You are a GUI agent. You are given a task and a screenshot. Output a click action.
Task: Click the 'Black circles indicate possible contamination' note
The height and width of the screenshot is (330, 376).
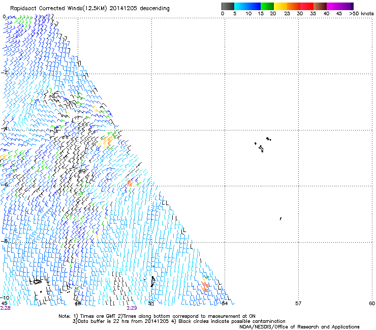click(x=232, y=321)
